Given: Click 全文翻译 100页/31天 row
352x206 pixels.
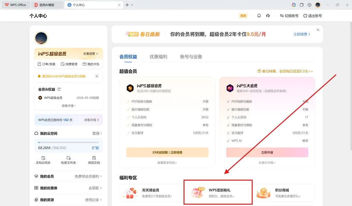Looking at the screenshot, I should point(168,133).
